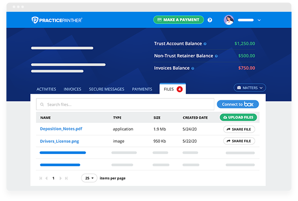Go to the last page arrow icon
Image resolution: width=298 pixels, height=201 pixels.
coord(67,178)
